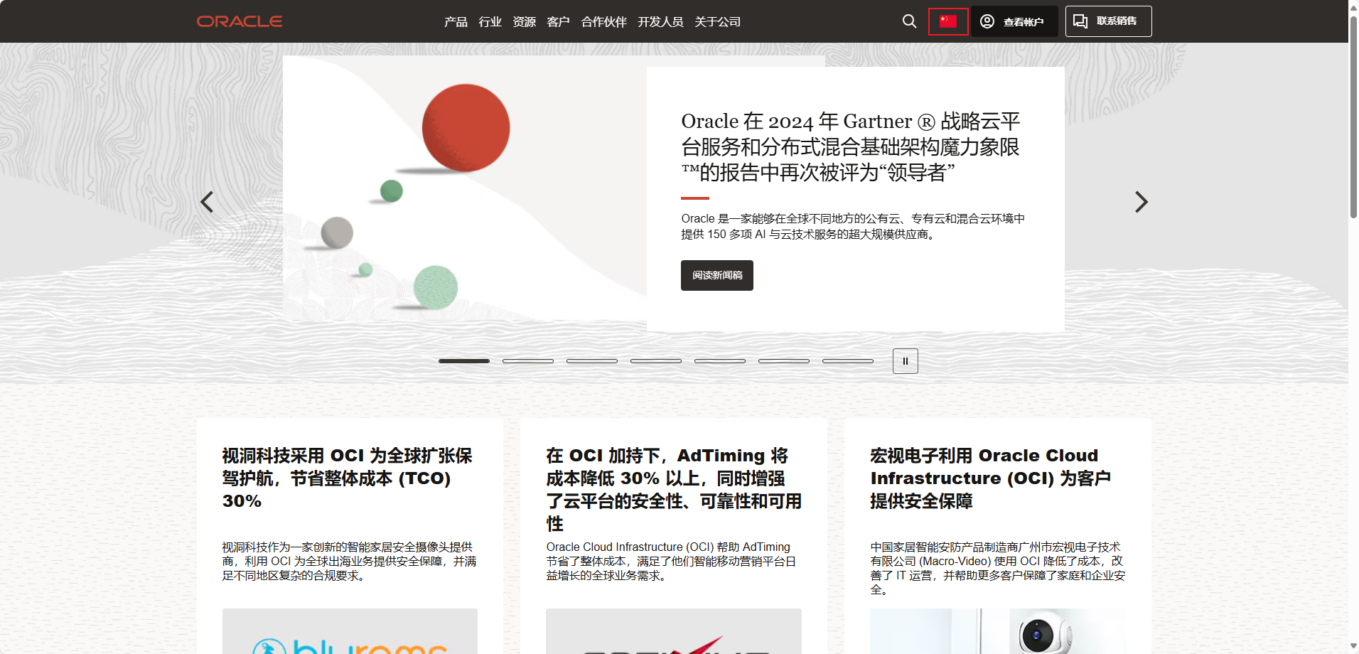
Task: Click the security camera product thumbnail
Action: coord(998,631)
